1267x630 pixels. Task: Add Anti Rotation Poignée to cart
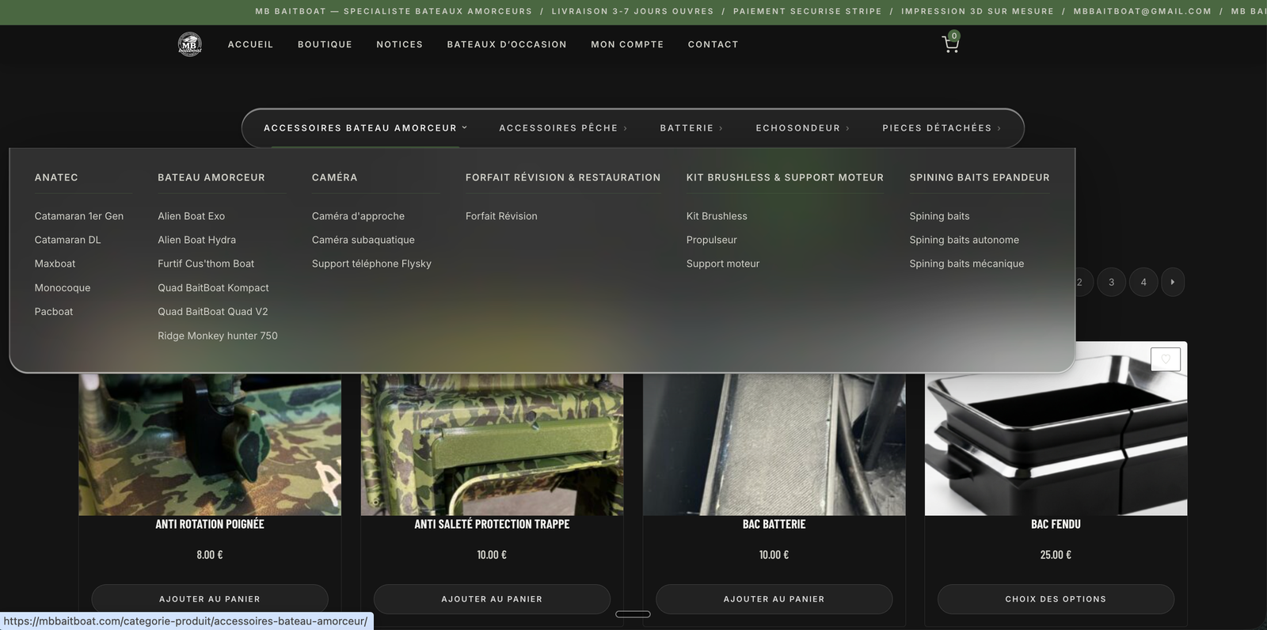(x=210, y=599)
